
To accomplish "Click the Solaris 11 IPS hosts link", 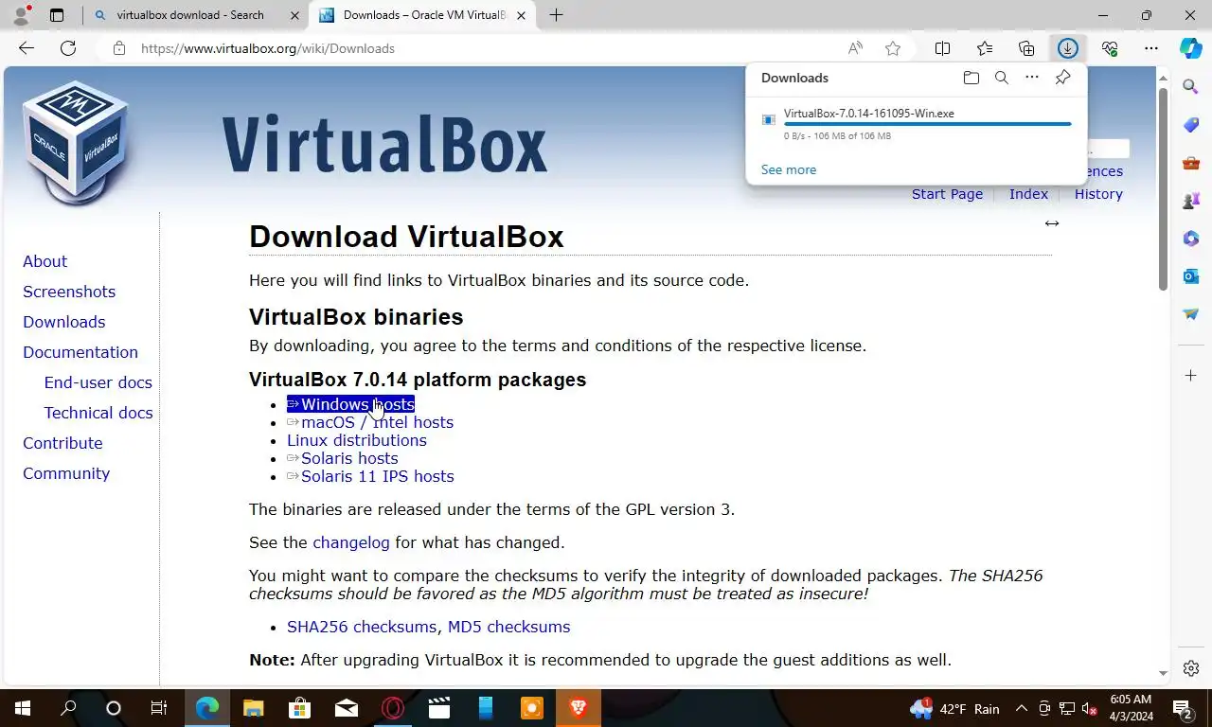I will pyautogui.click(x=370, y=476).
